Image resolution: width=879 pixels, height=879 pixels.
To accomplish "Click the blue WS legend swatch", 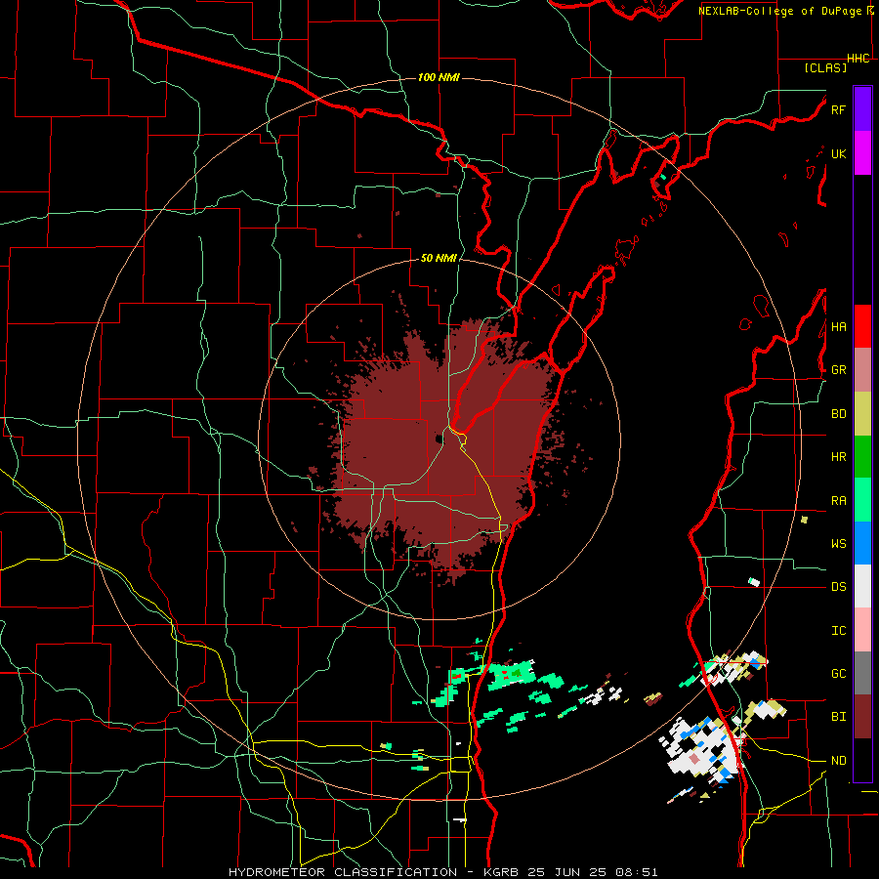I will [x=862, y=543].
